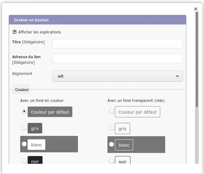Choose the transparent 'gris' radio option
The height and width of the screenshot is (174, 204).
(x=111, y=128)
